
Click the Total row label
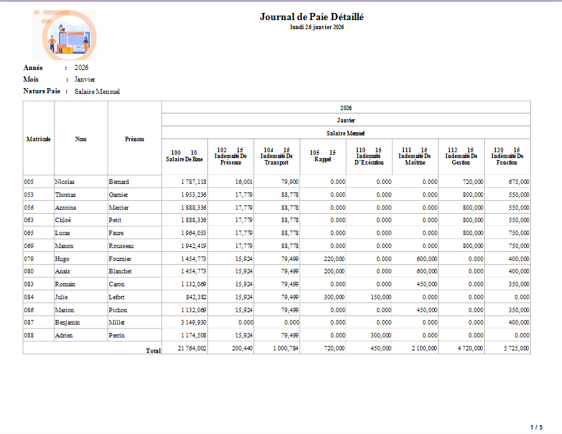[153, 351]
